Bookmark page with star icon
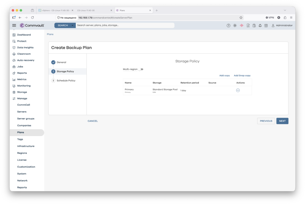 [x=241, y=18]
